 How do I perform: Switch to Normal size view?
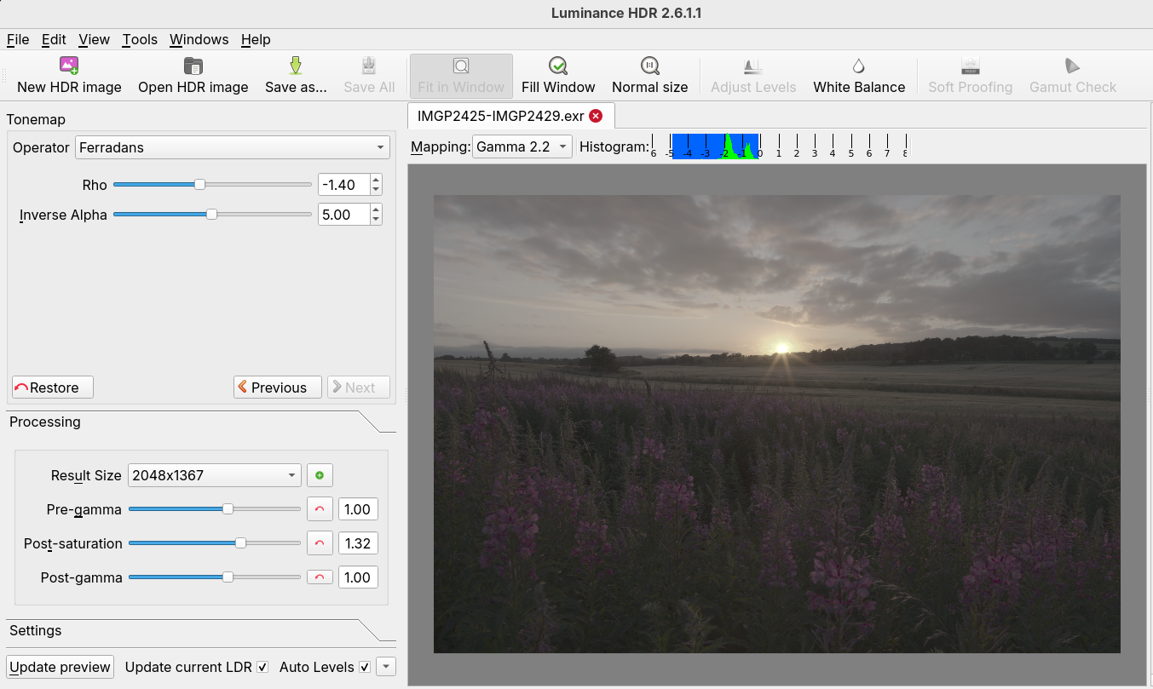pyautogui.click(x=649, y=66)
